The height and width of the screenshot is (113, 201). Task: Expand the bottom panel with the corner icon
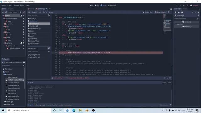pyautogui.click(x=171, y=105)
